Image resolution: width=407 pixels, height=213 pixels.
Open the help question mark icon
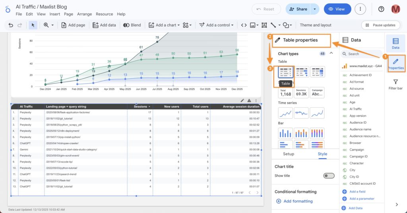pyautogui.click(x=381, y=9)
